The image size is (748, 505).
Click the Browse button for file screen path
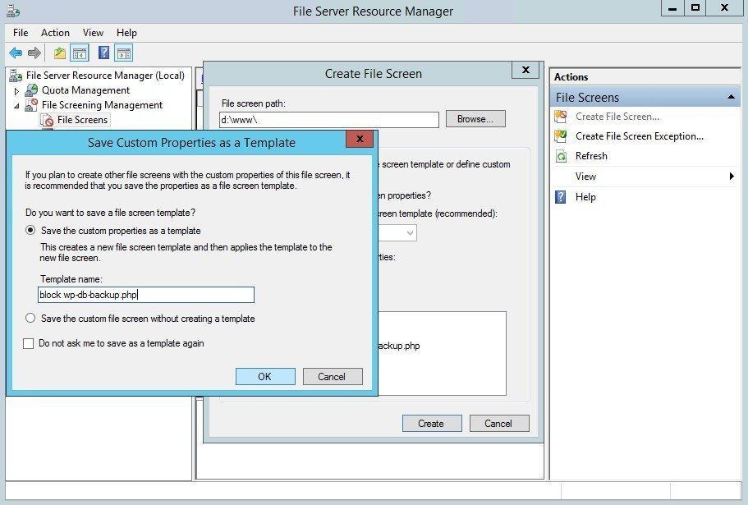tap(475, 119)
